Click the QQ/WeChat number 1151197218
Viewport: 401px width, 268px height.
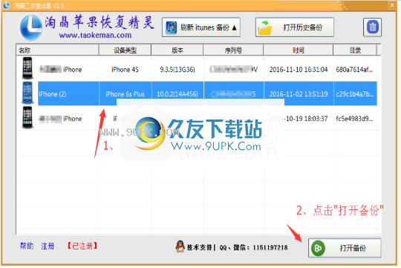pos(270,247)
